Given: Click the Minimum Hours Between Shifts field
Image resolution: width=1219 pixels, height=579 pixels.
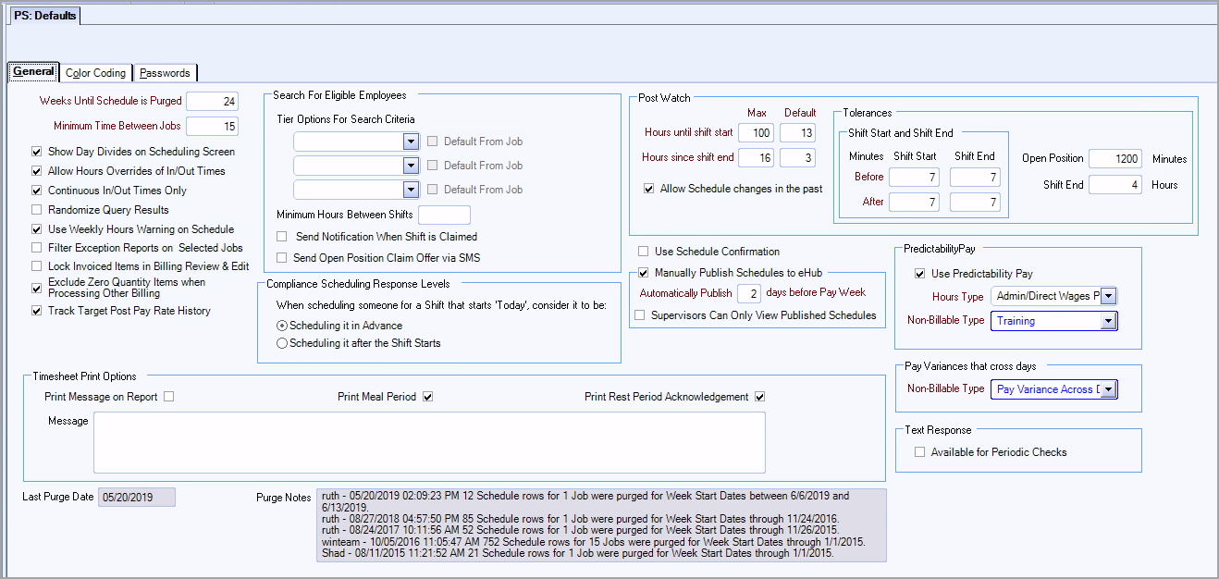Looking at the screenshot, I should tap(444, 215).
